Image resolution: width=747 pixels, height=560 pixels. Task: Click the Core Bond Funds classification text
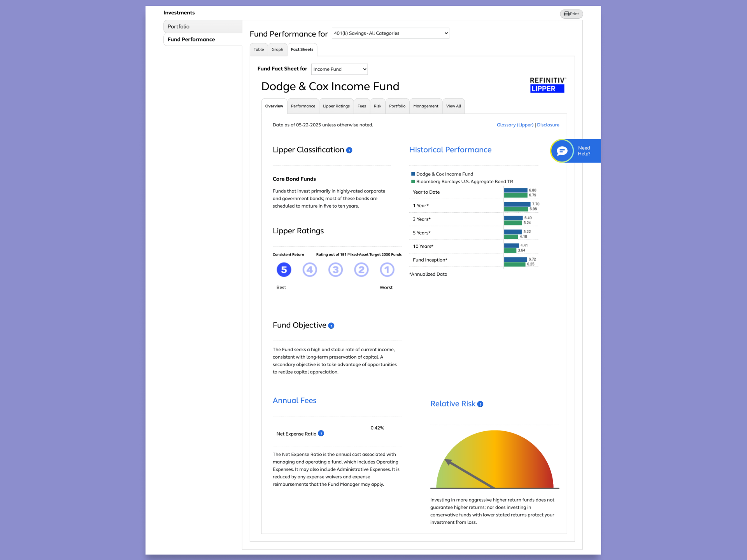294,179
